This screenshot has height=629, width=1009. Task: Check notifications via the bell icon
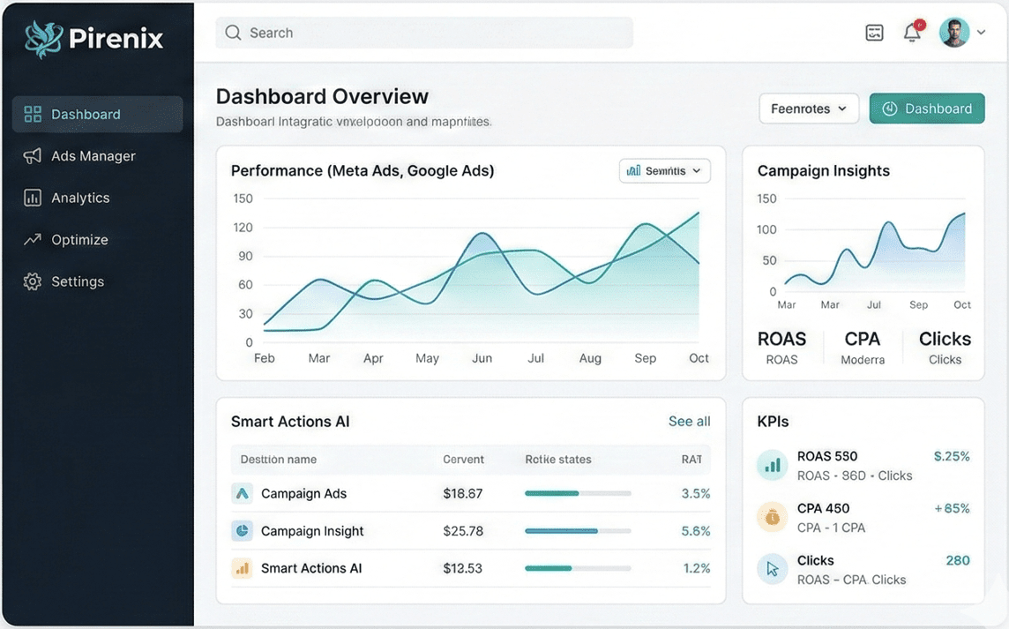coord(912,32)
